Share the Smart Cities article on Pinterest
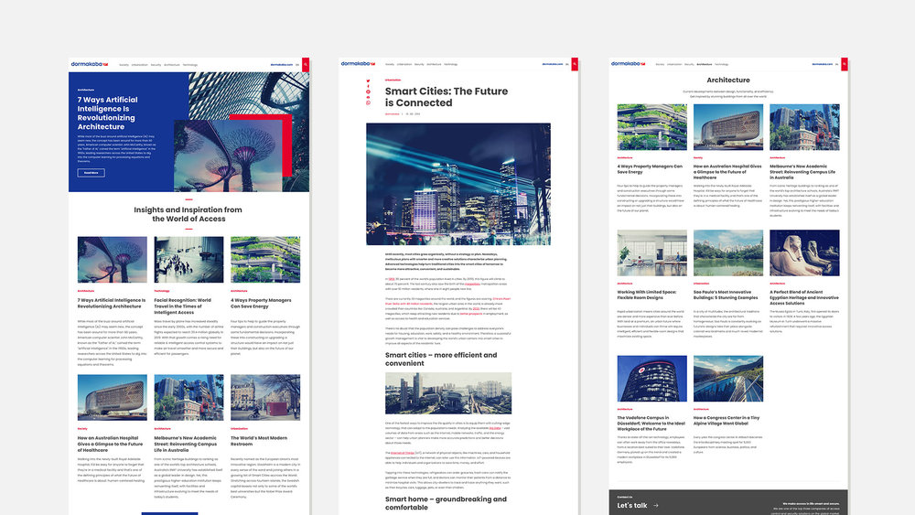The image size is (915, 515). 368,91
